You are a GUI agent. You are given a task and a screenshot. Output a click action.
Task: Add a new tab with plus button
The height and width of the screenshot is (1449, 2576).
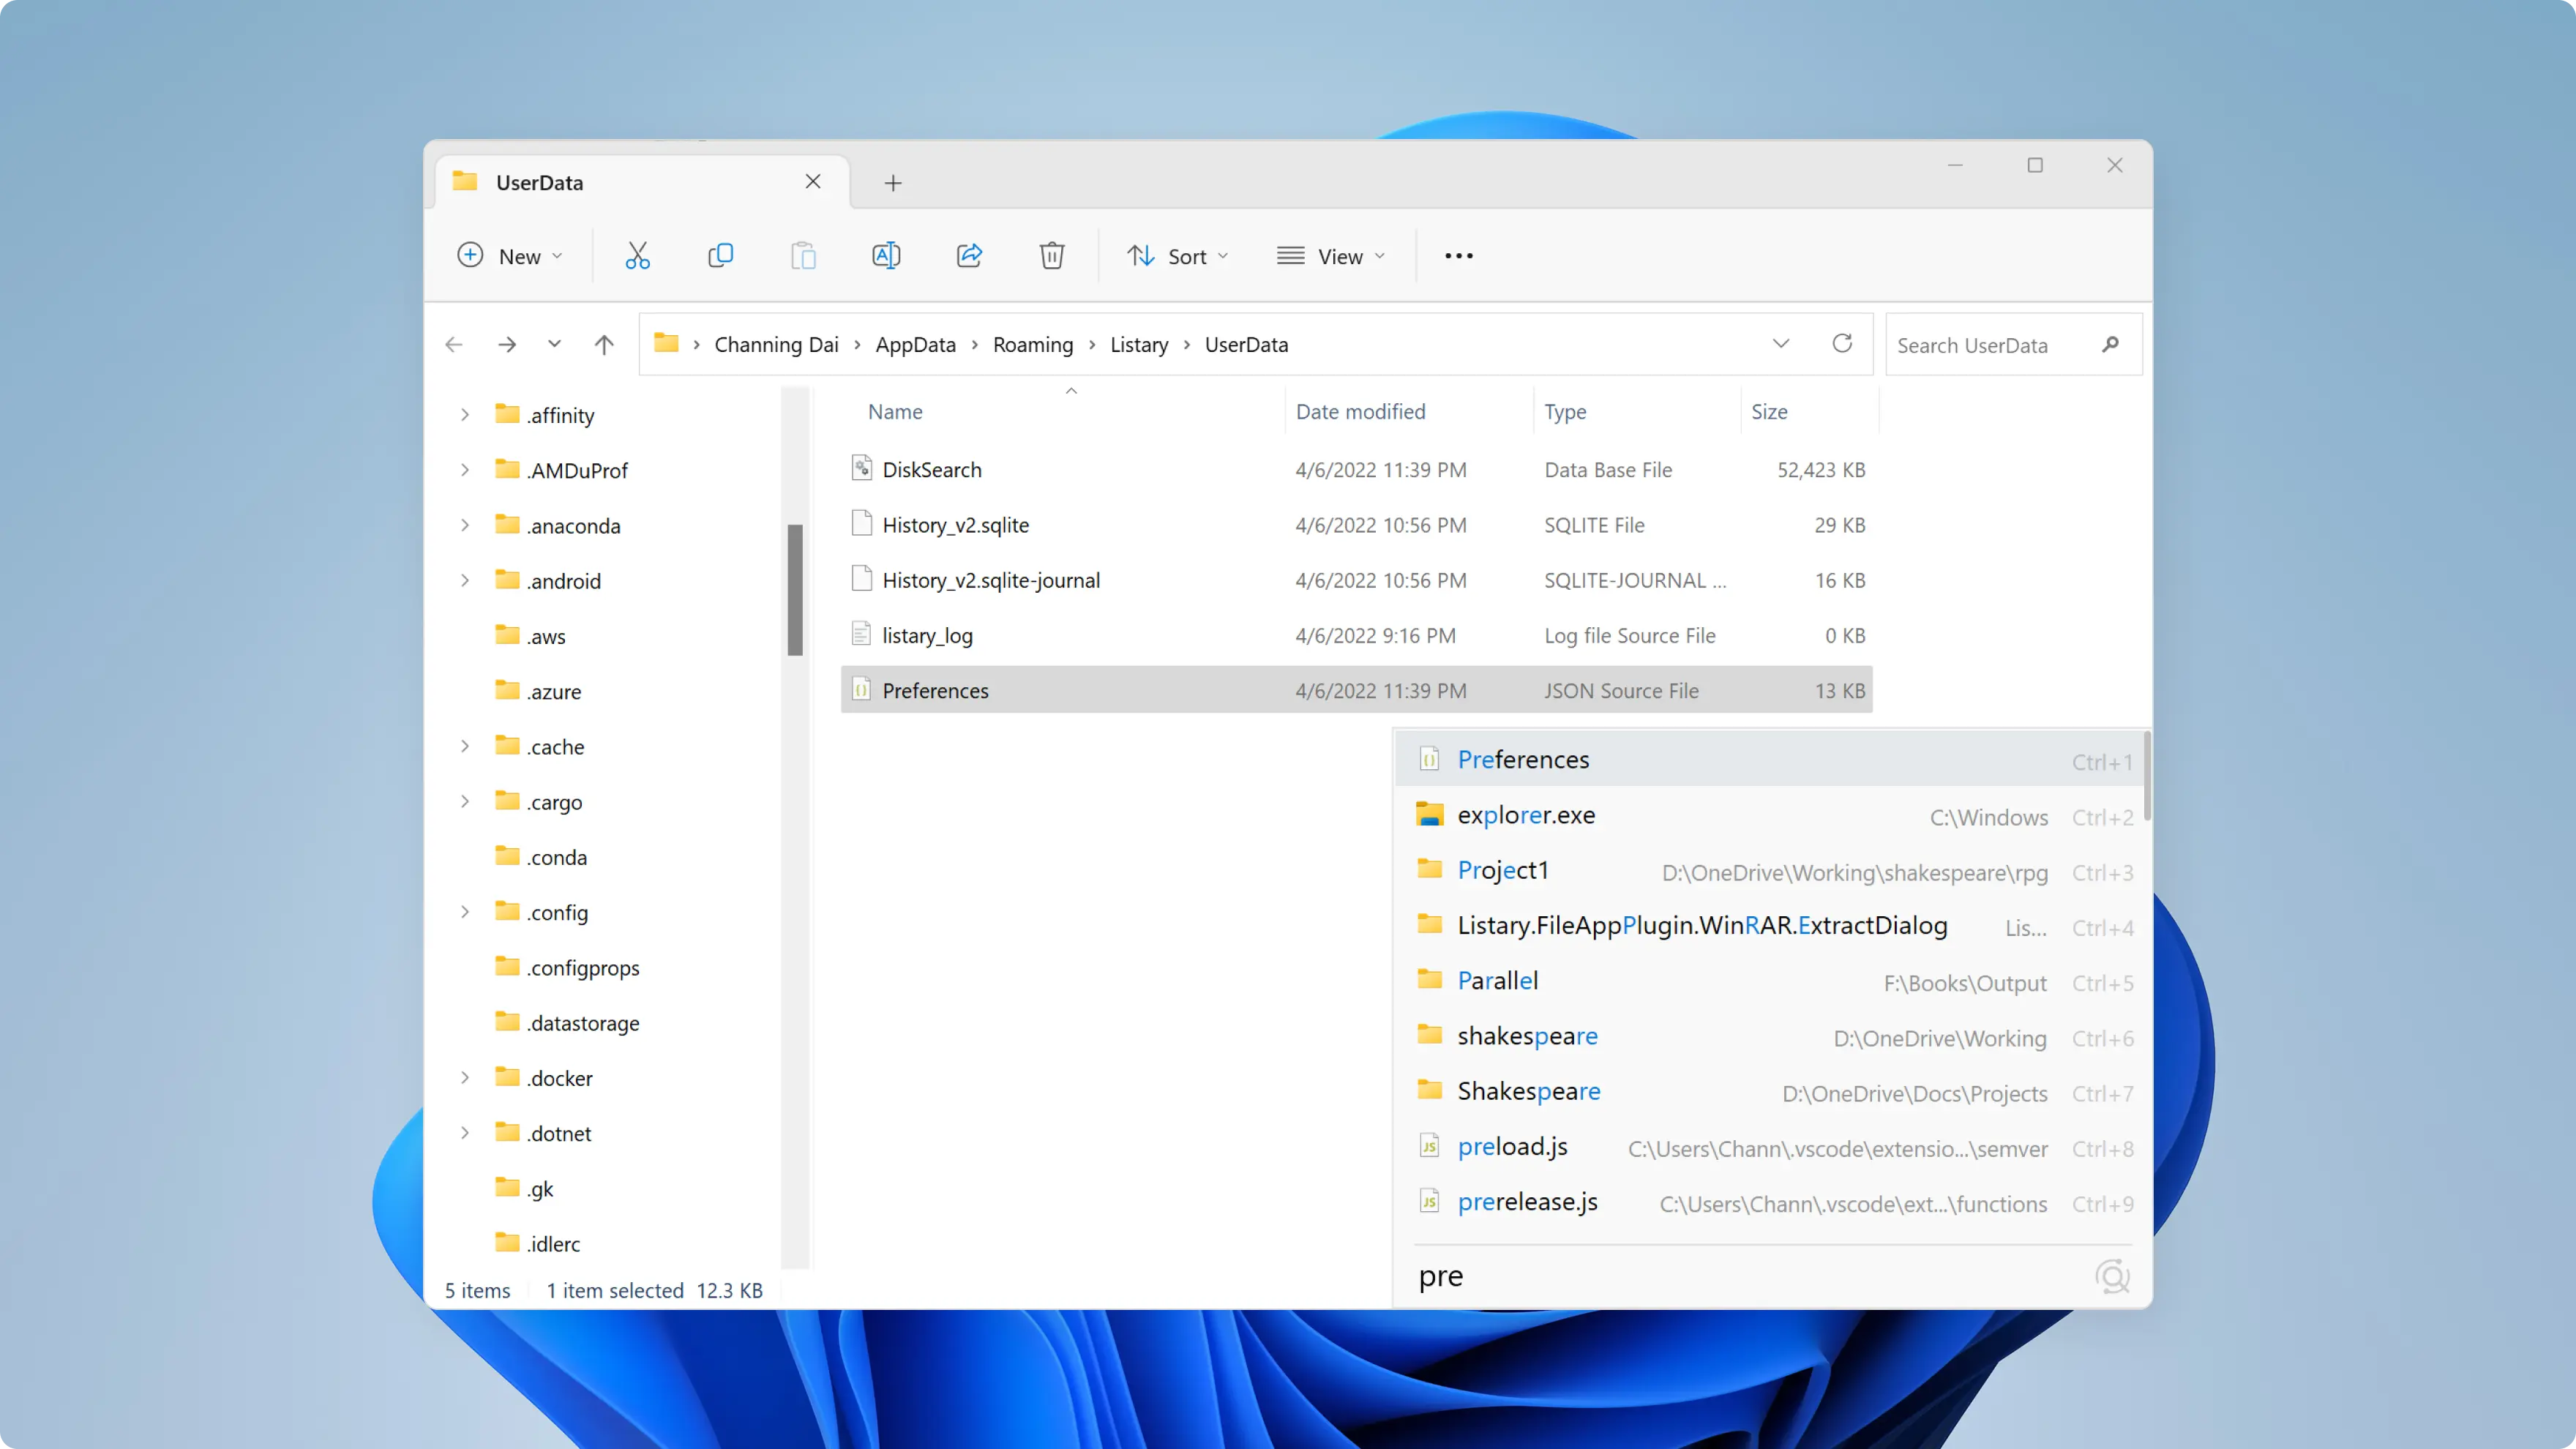tap(893, 183)
